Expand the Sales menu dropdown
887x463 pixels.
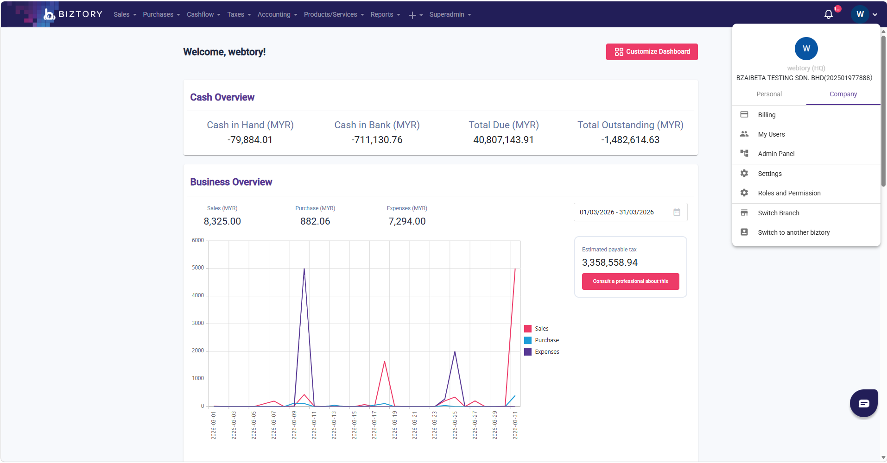pyautogui.click(x=125, y=14)
